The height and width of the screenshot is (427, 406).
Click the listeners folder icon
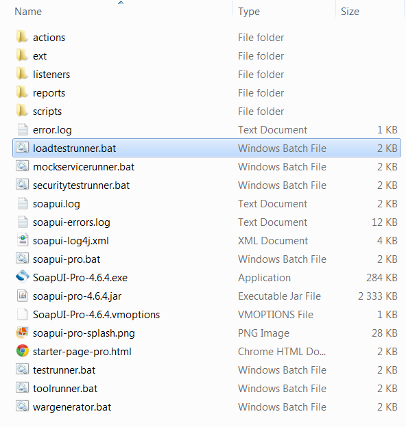(22, 73)
